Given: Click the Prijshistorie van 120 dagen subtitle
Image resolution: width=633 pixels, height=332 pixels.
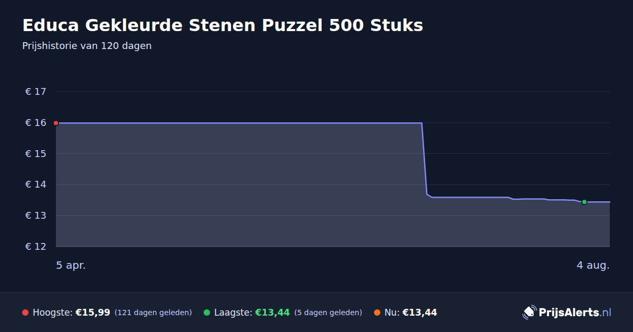Looking at the screenshot, I should (87, 46).
